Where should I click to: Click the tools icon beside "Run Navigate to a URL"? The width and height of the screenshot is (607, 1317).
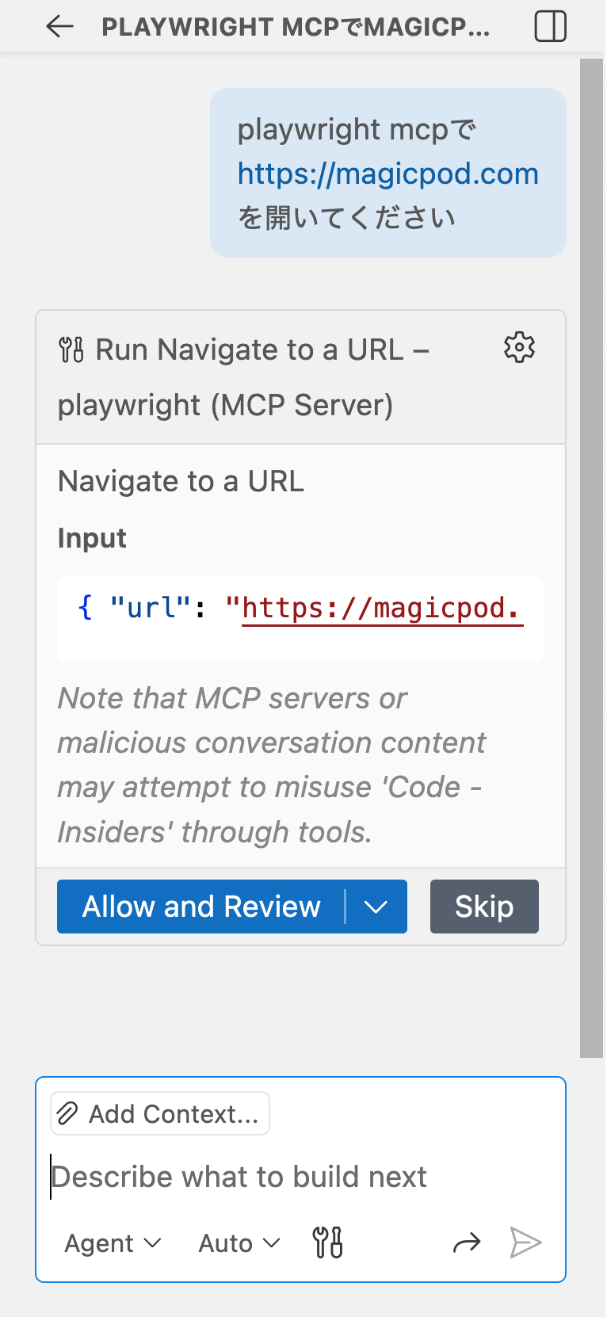[71, 349]
